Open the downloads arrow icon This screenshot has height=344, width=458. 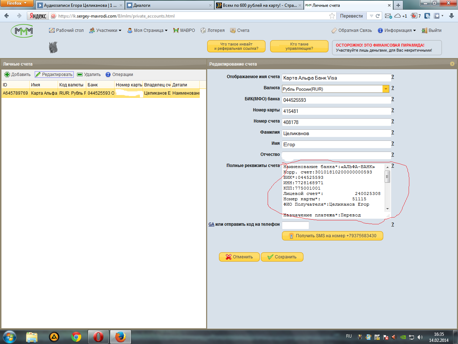452,16
